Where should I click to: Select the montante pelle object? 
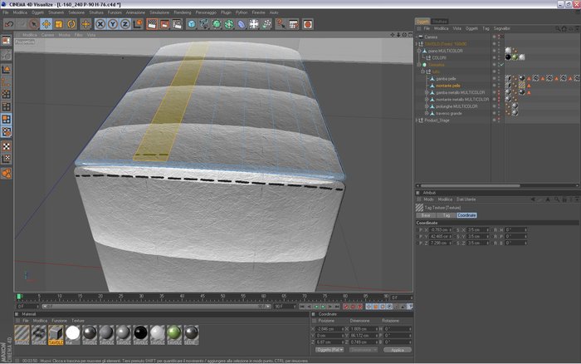point(448,86)
